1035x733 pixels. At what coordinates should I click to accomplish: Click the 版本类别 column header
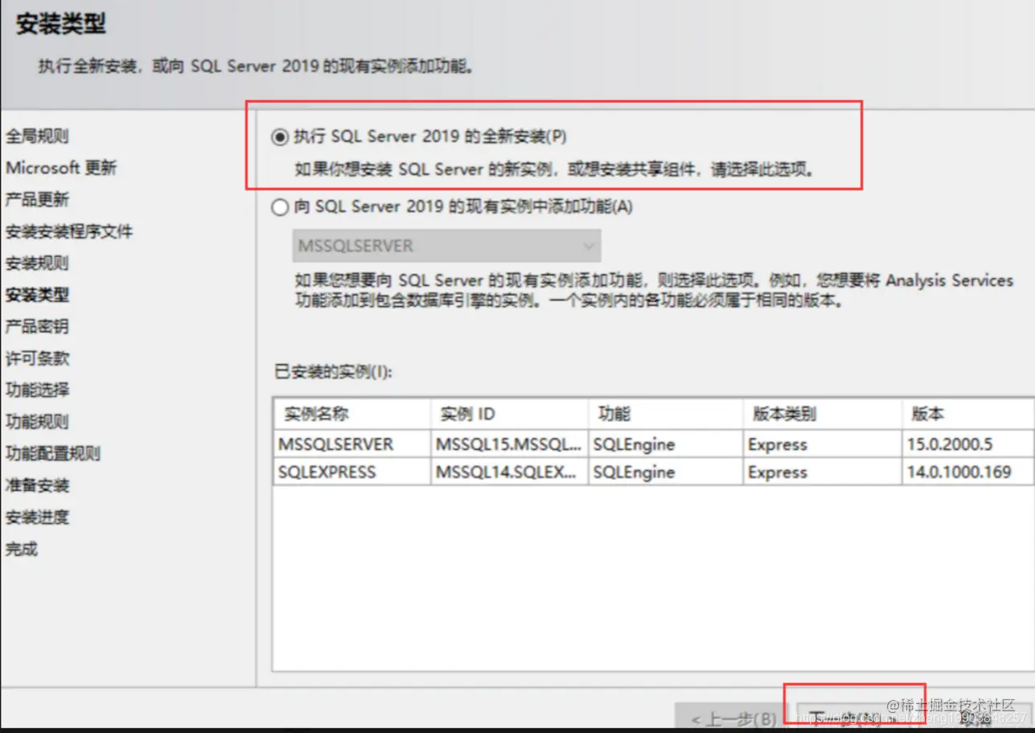coord(823,414)
